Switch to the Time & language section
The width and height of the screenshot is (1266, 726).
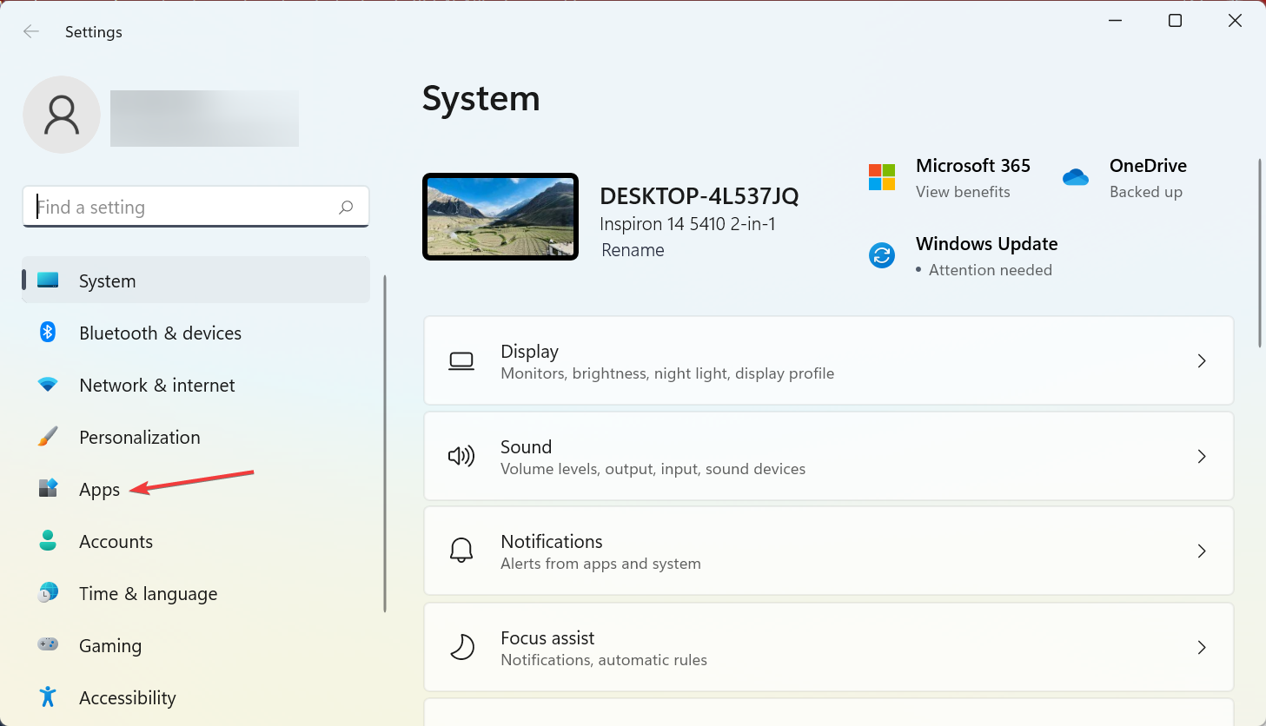coord(148,593)
